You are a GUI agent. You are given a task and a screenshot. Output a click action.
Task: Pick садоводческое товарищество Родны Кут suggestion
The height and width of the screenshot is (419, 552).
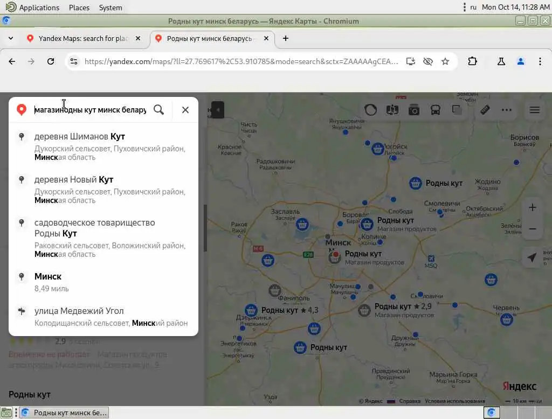coord(103,238)
